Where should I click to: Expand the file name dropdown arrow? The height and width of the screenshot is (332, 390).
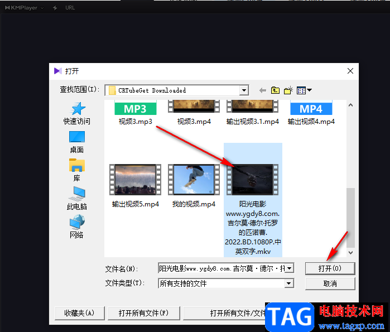click(289, 268)
